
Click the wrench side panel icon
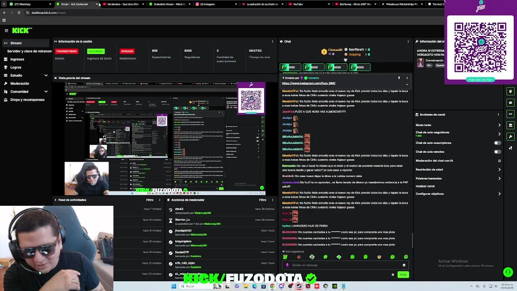pos(511,137)
